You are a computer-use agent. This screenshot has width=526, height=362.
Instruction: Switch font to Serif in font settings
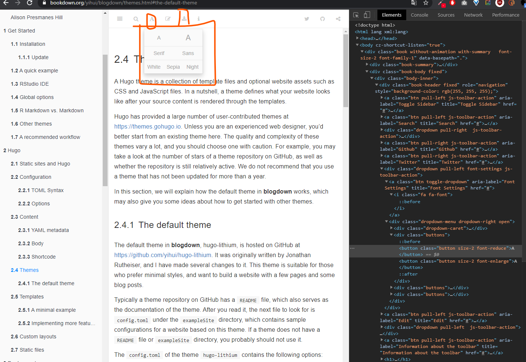159,53
